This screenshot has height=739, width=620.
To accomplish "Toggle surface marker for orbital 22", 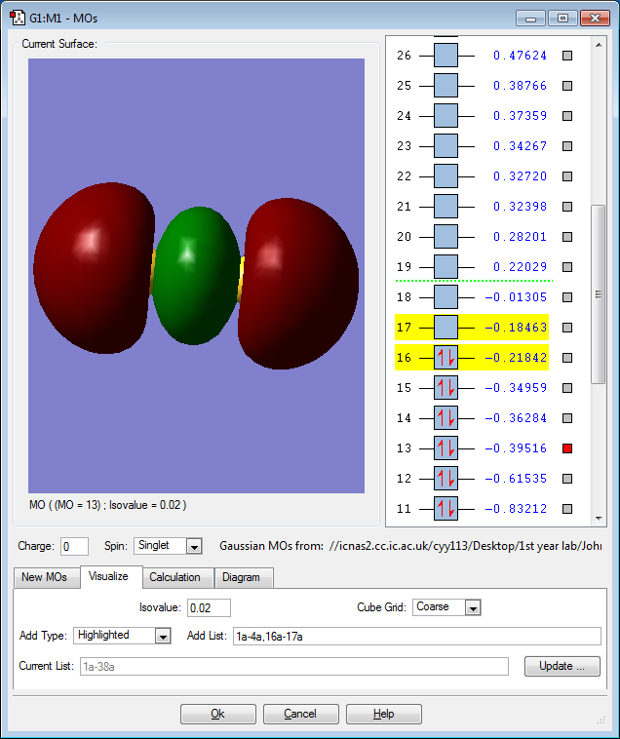I will pyautogui.click(x=567, y=176).
